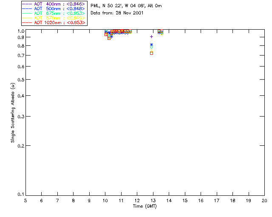
Task: Click the x-axis tick label 6
Action: pyautogui.click(x=42, y=201)
